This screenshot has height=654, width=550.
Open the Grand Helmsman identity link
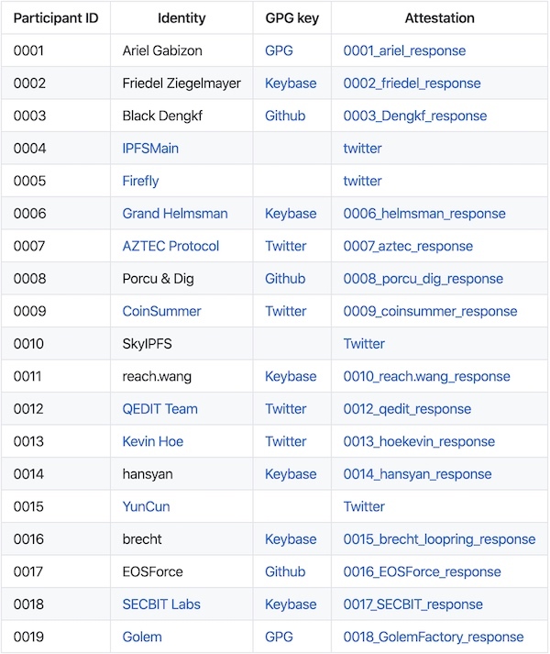click(175, 214)
